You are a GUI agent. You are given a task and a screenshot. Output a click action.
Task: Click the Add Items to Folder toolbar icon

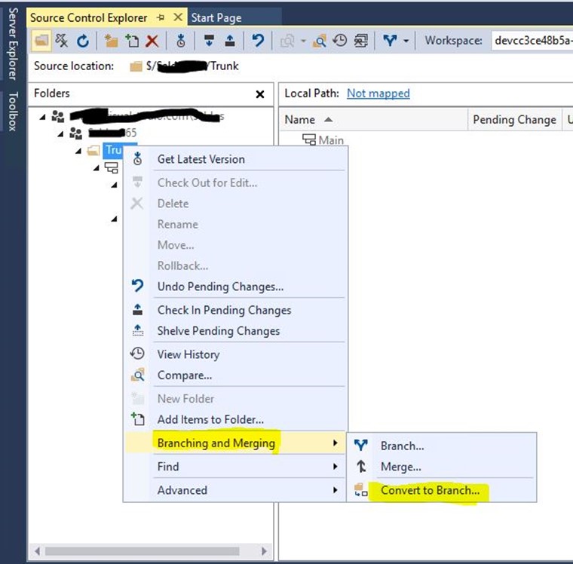(133, 41)
